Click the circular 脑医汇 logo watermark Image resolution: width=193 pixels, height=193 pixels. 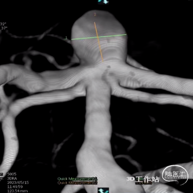pyautogui.click(x=175, y=175)
